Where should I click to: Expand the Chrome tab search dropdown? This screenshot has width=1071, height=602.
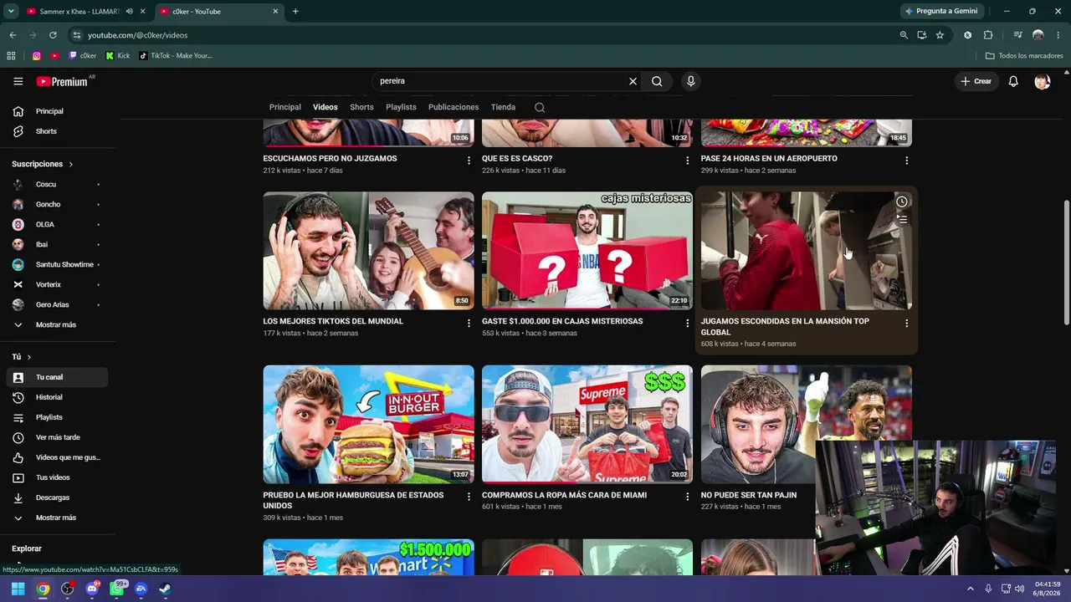[11, 11]
